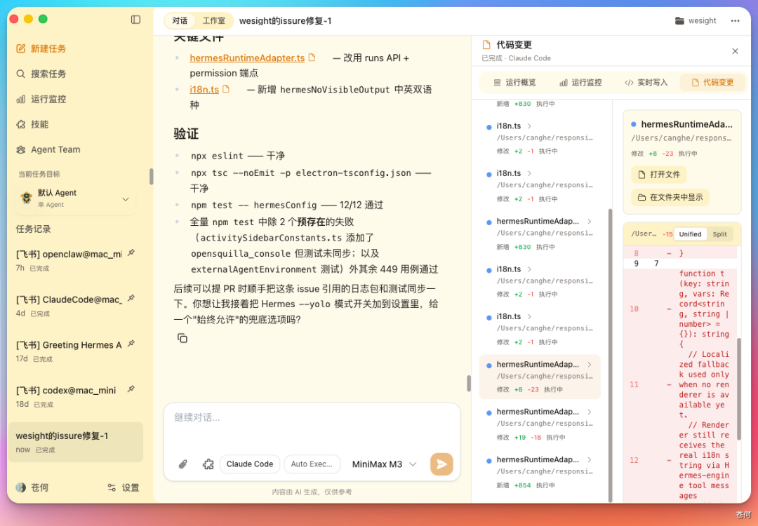Open the i18n.ts link
Screen dimensions: 758x526
click(204, 89)
